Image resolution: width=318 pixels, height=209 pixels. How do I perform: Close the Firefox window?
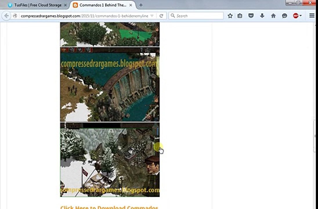[x=310, y=3]
